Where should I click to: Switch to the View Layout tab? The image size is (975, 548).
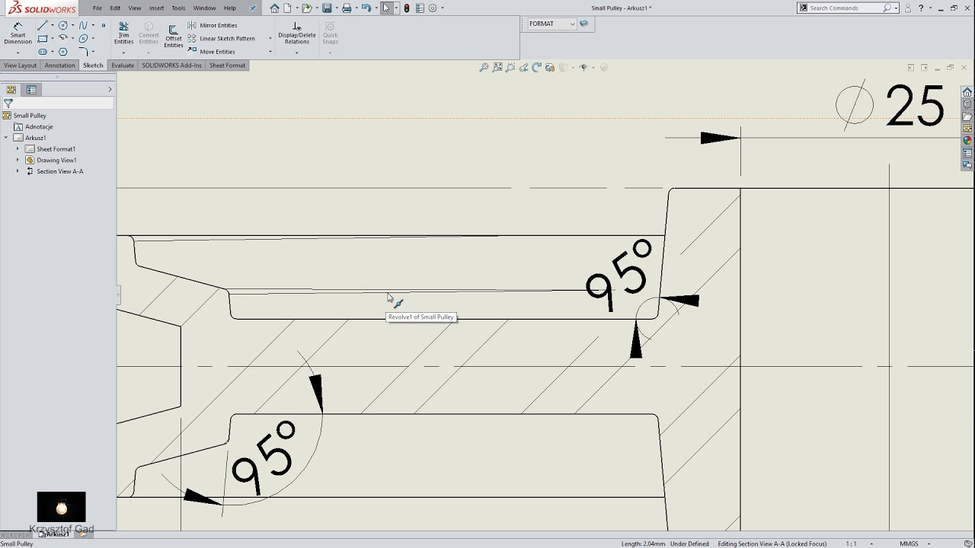[x=21, y=65]
